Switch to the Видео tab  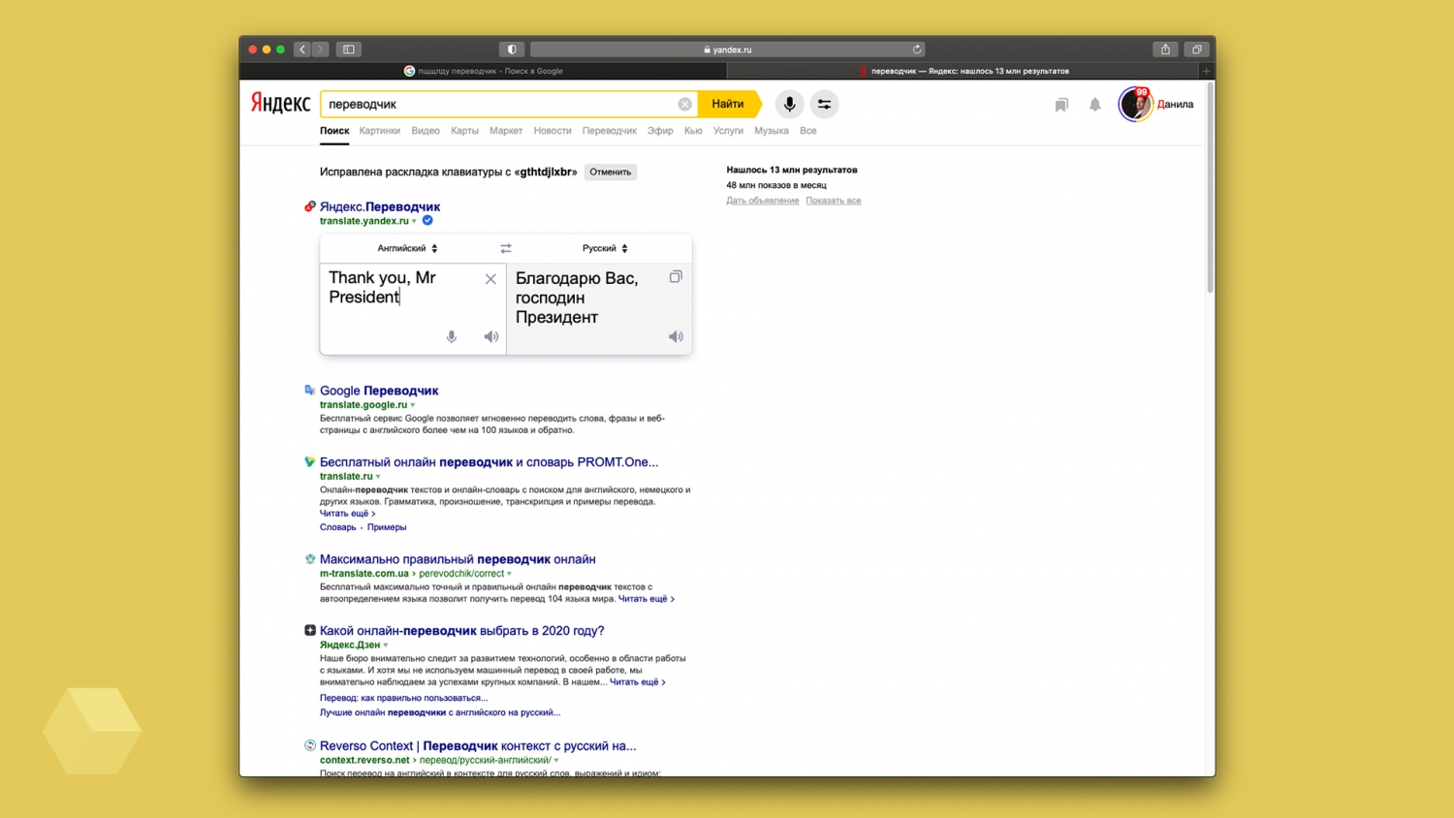426,131
